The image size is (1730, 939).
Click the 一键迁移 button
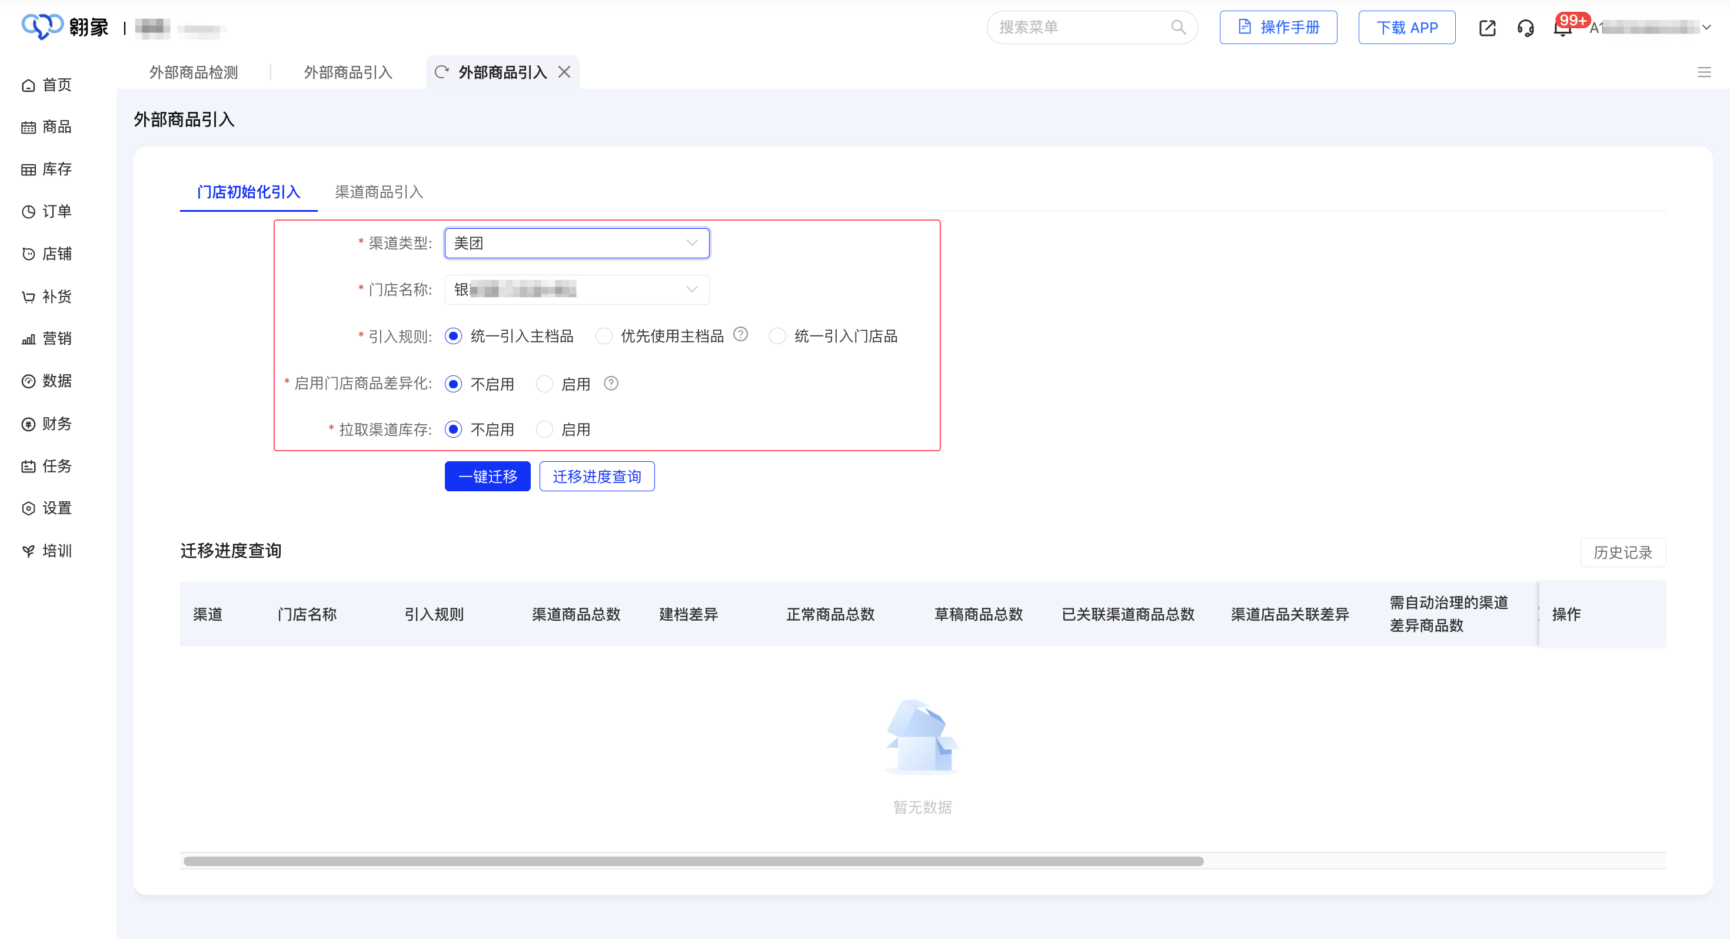tap(487, 476)
